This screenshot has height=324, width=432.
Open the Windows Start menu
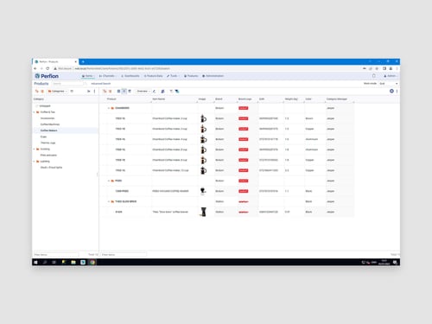tap(35, 262)
